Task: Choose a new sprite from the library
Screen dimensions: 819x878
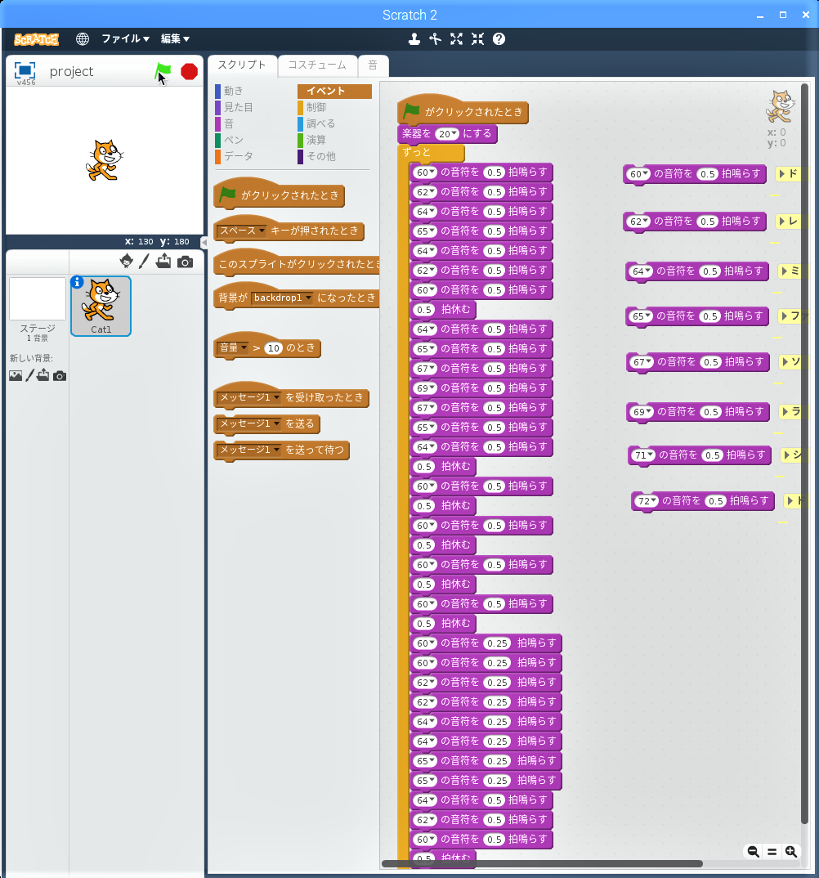Action: point(127,261)
